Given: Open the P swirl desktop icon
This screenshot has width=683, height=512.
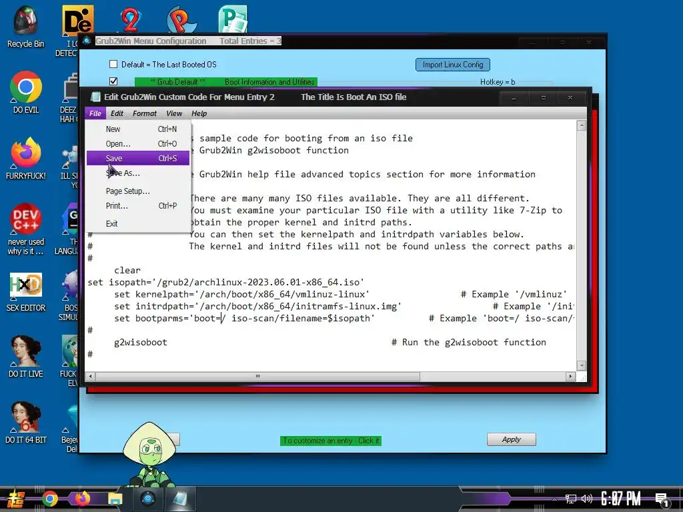Looking at the screenshot, I should tap(181, 19).
